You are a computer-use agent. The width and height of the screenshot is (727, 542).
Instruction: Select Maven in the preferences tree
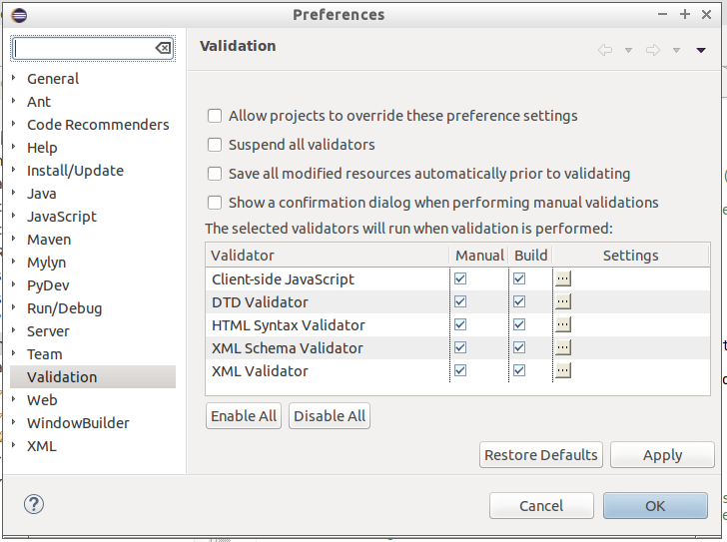[49, 240]
